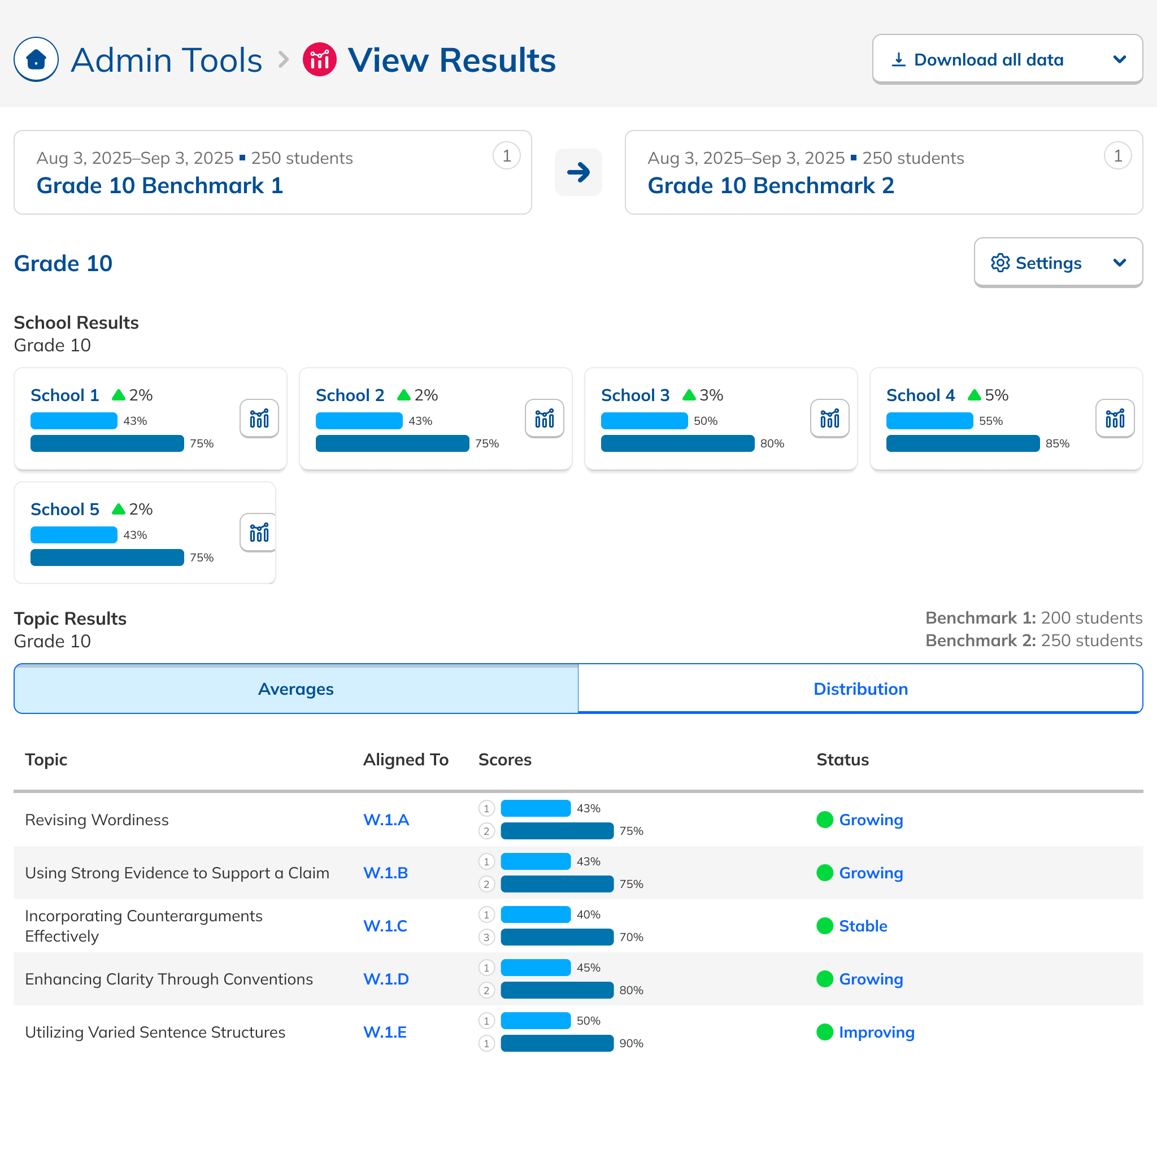
Task: Click the home icon in the breadcrumb
Action: [36, 59]
